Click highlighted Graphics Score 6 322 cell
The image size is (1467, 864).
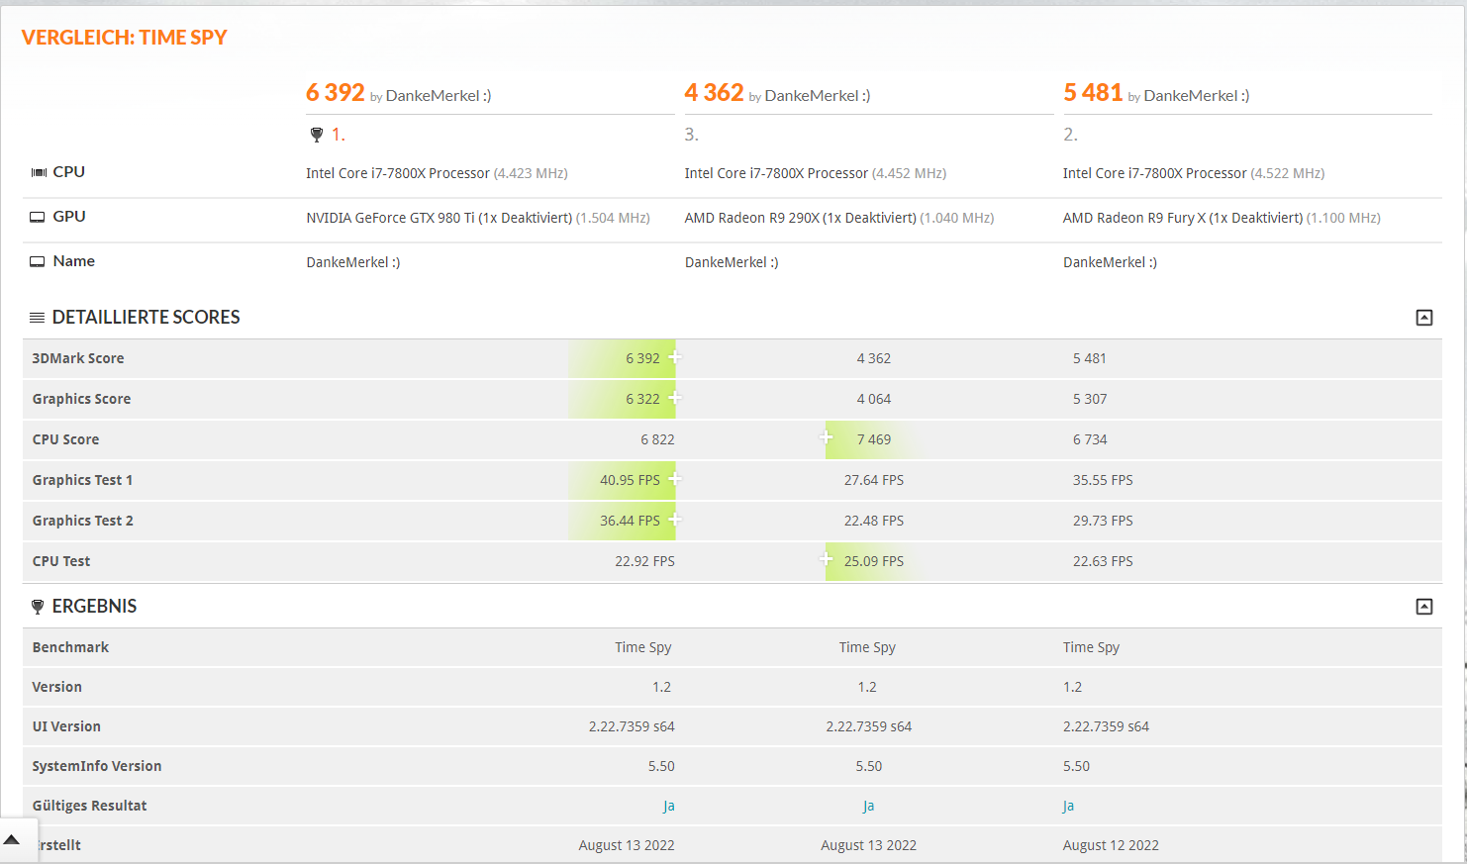pyautogui.click(x=622, y=399)
